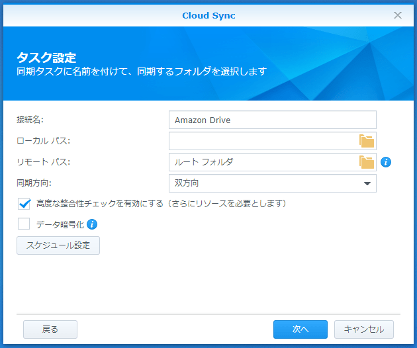Go back with the 戻る button

click(x=50, y=329)
